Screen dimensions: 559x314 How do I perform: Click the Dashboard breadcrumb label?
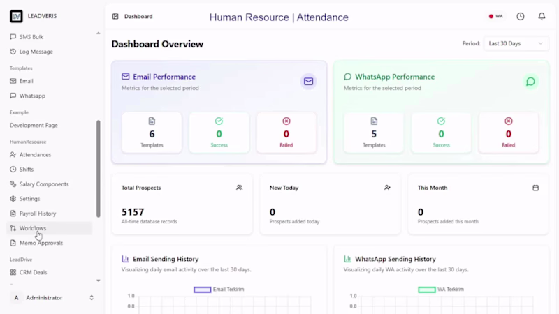pos(138,16)
